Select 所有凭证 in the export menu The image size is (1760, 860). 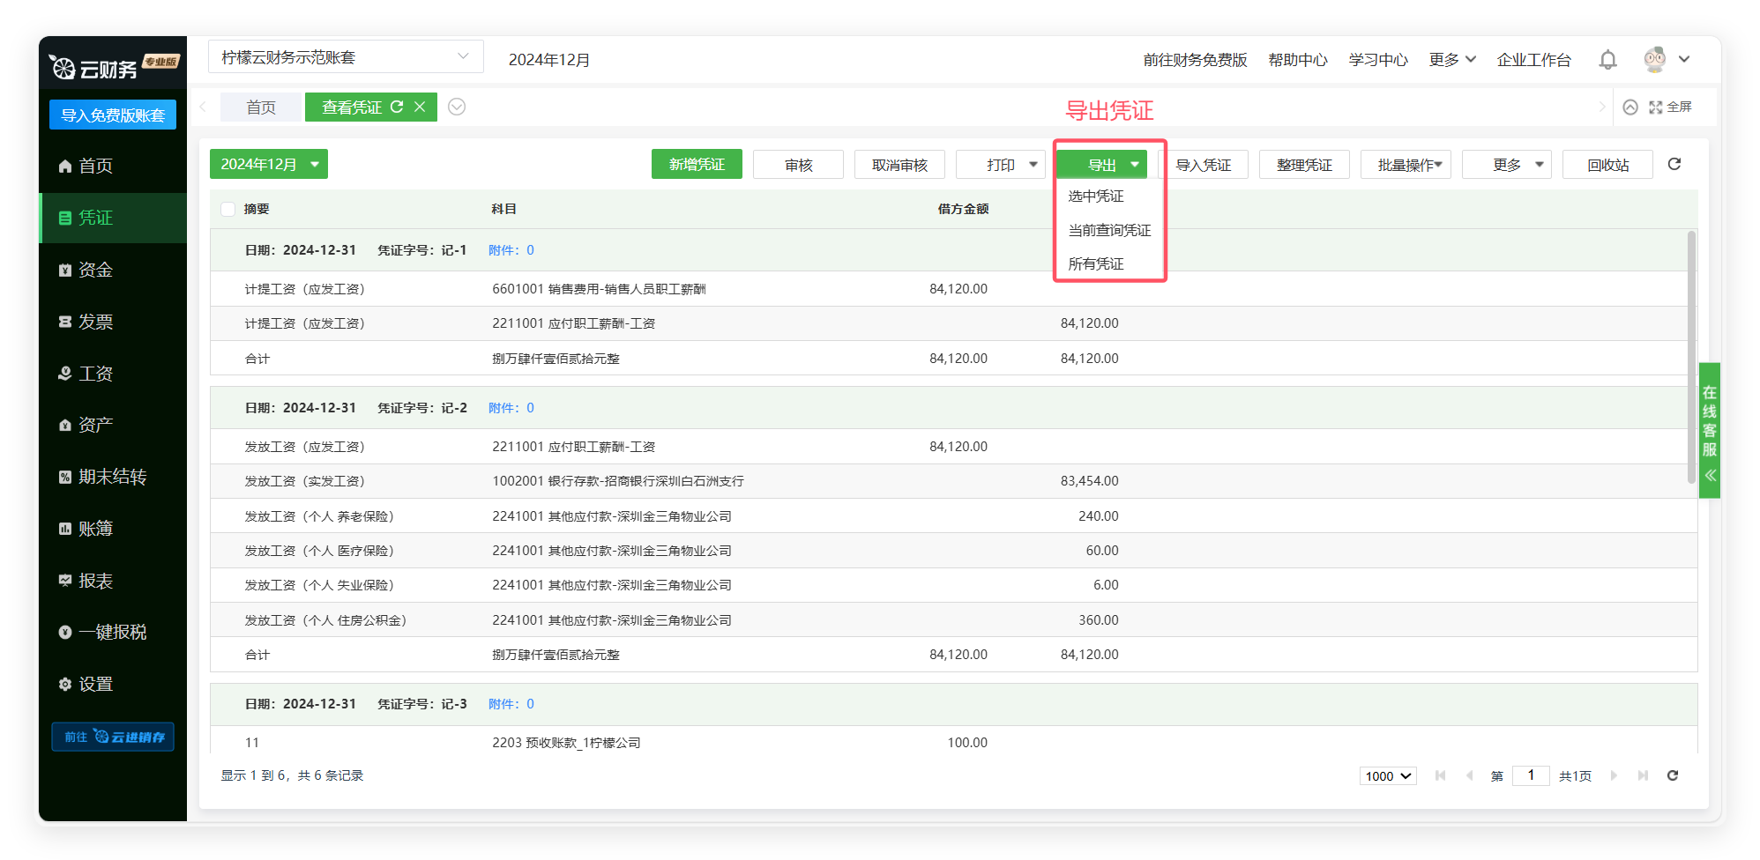click(x=1096, y=263)
